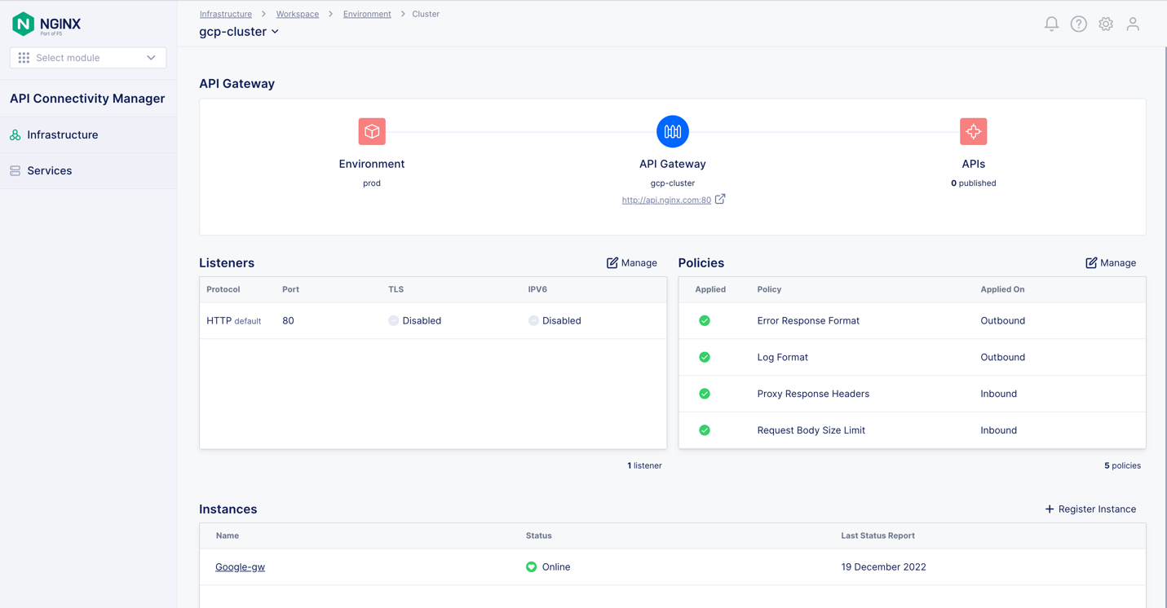Go to Workspace in the breadcrumb
The height and width of the screenshot is (608, 1167).
tap(297, 14)
